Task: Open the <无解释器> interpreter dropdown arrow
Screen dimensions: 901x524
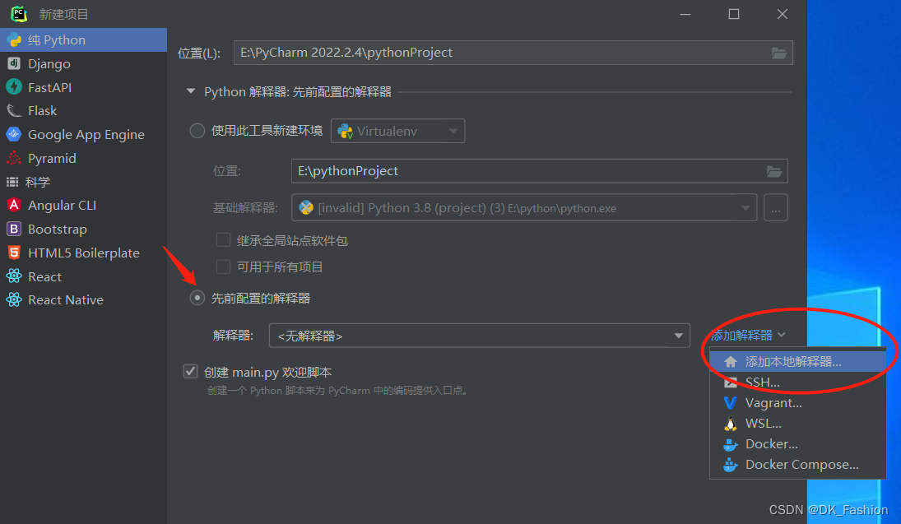Action: click(x=679, y=336)
